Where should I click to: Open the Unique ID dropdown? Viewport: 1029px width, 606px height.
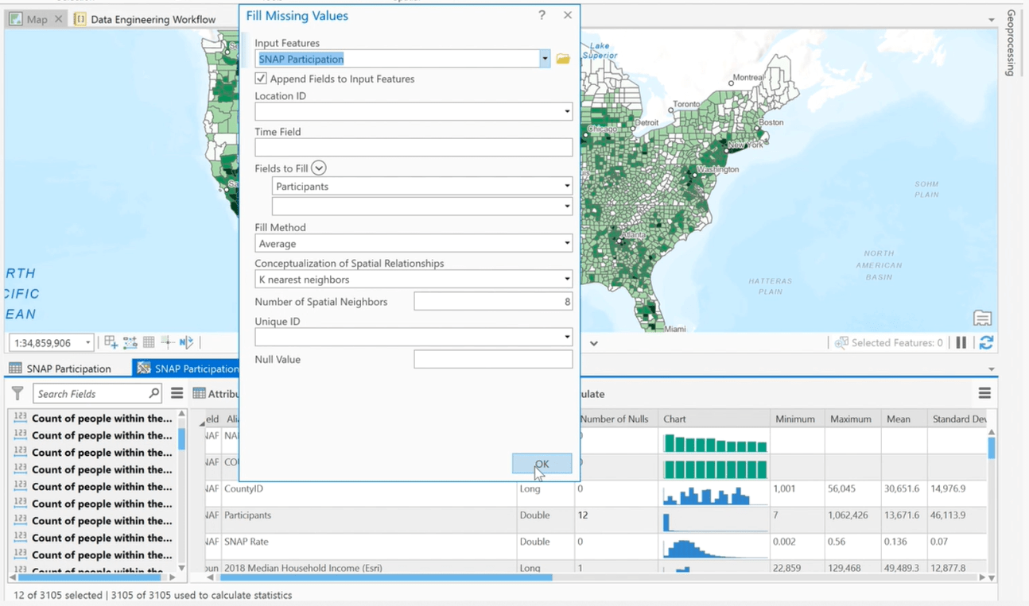click(567, 337)
